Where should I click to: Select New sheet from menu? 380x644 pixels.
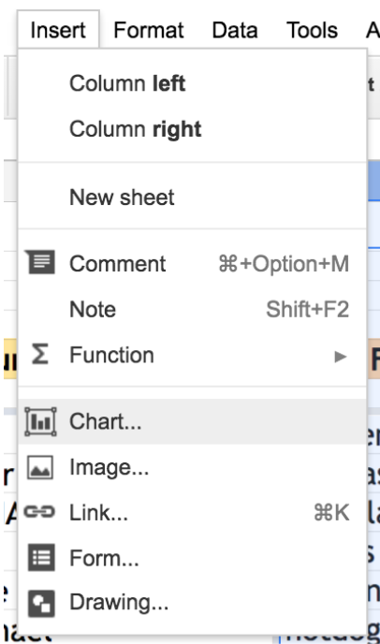pyautogui.click(x=192, y=198)
